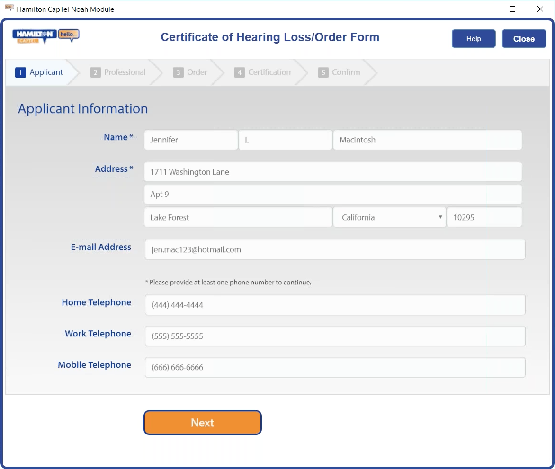Click the ZIP code field 10295
The image size is (555, 469).
pyautogui.click(x=484, y=217)
